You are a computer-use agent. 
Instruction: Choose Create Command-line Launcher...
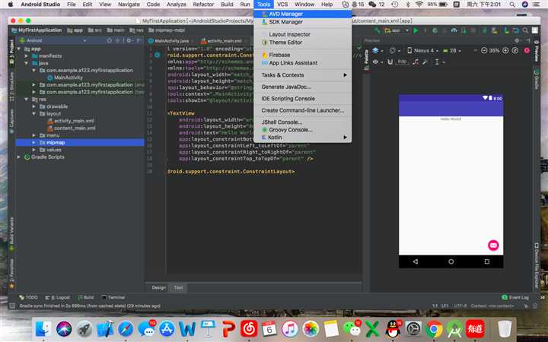click(302, 110)
